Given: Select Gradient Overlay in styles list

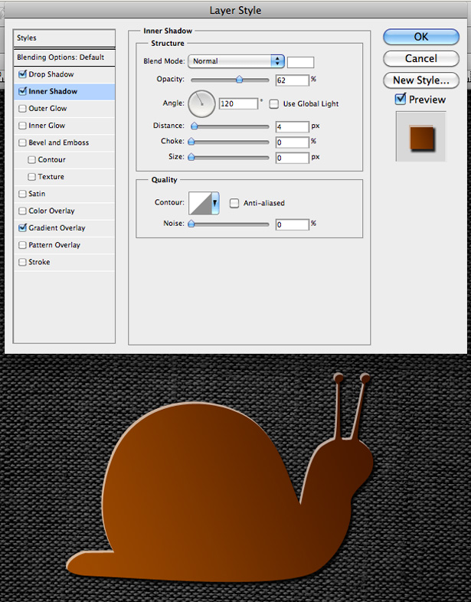Looking at the screenshot, I should (57, 227).
